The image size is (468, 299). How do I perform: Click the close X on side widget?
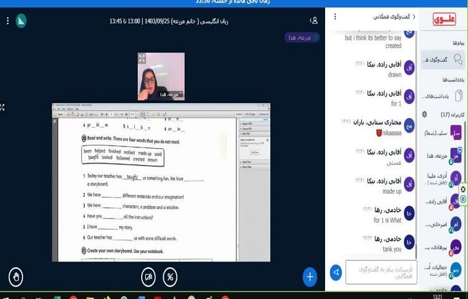[463, 189]
